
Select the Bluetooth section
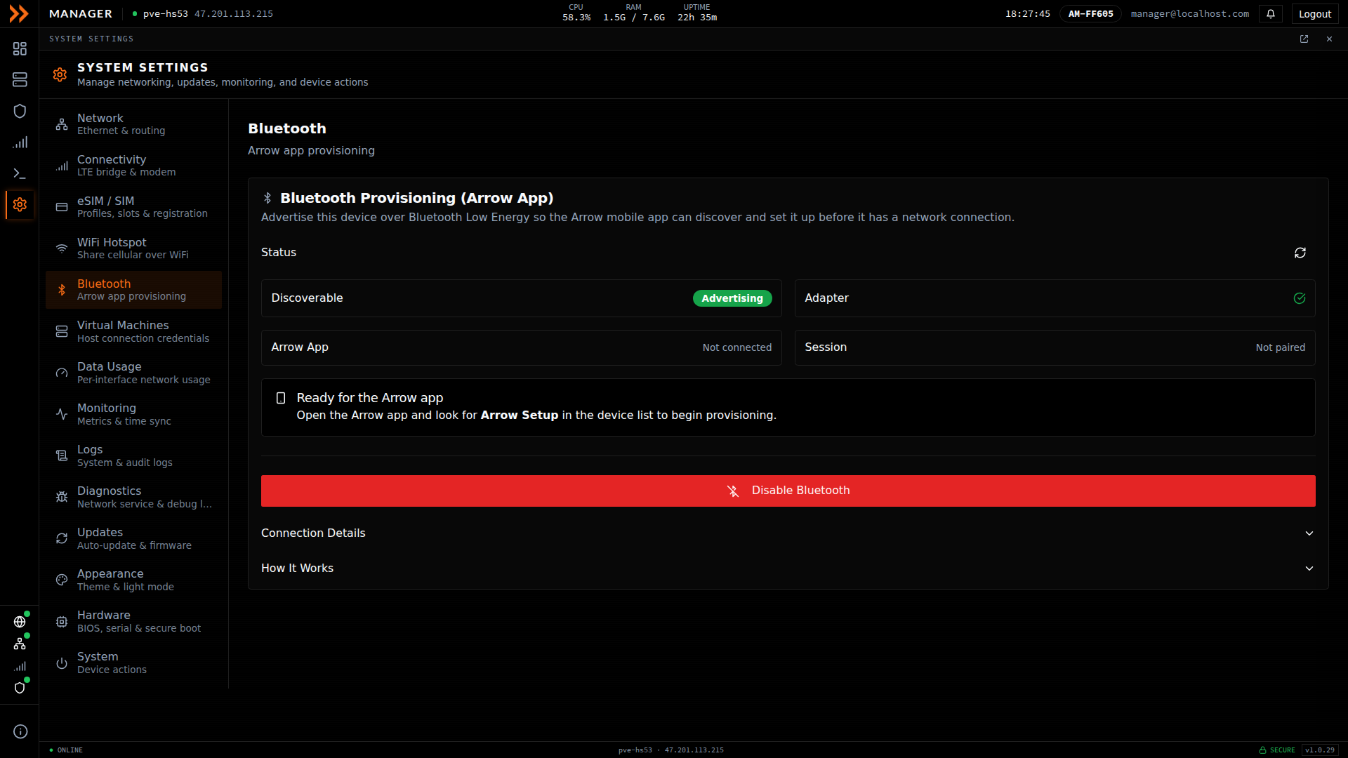(x=133, y=290)
